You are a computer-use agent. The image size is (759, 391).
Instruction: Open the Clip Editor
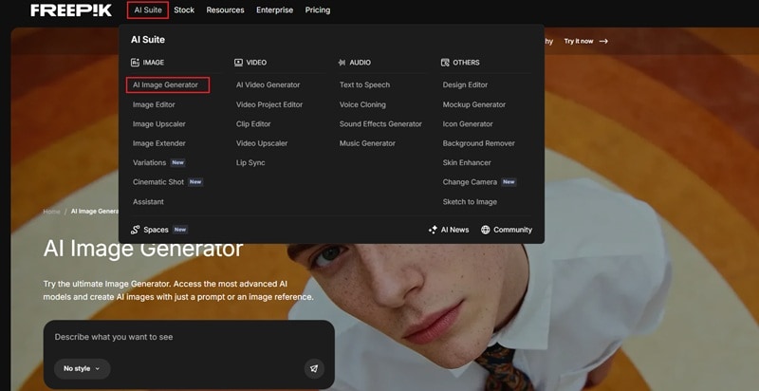pyautogui.click(x=253, y=124)
